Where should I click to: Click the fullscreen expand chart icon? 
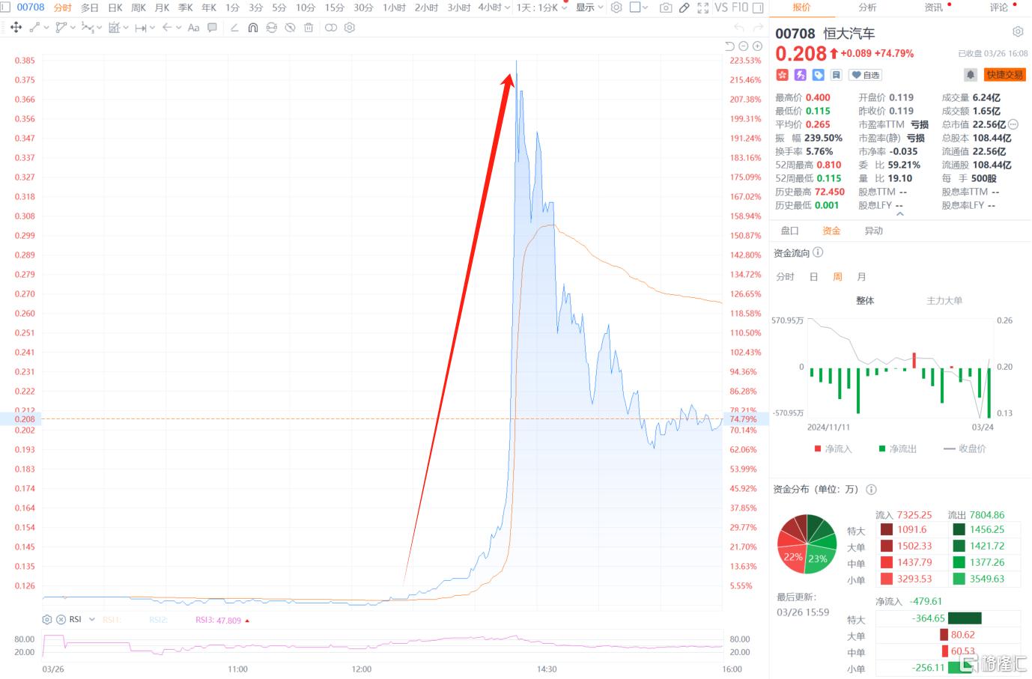point(702,7)
